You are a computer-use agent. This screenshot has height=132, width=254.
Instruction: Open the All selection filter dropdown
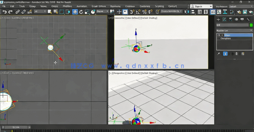click(40, 11)
